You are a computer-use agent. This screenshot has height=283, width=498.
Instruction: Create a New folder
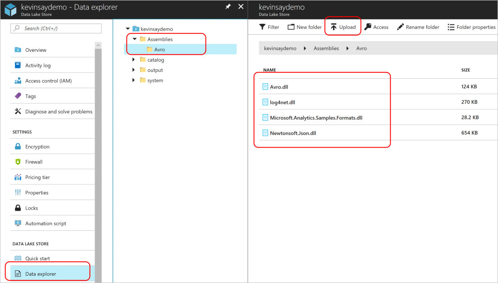pos(305,27)
